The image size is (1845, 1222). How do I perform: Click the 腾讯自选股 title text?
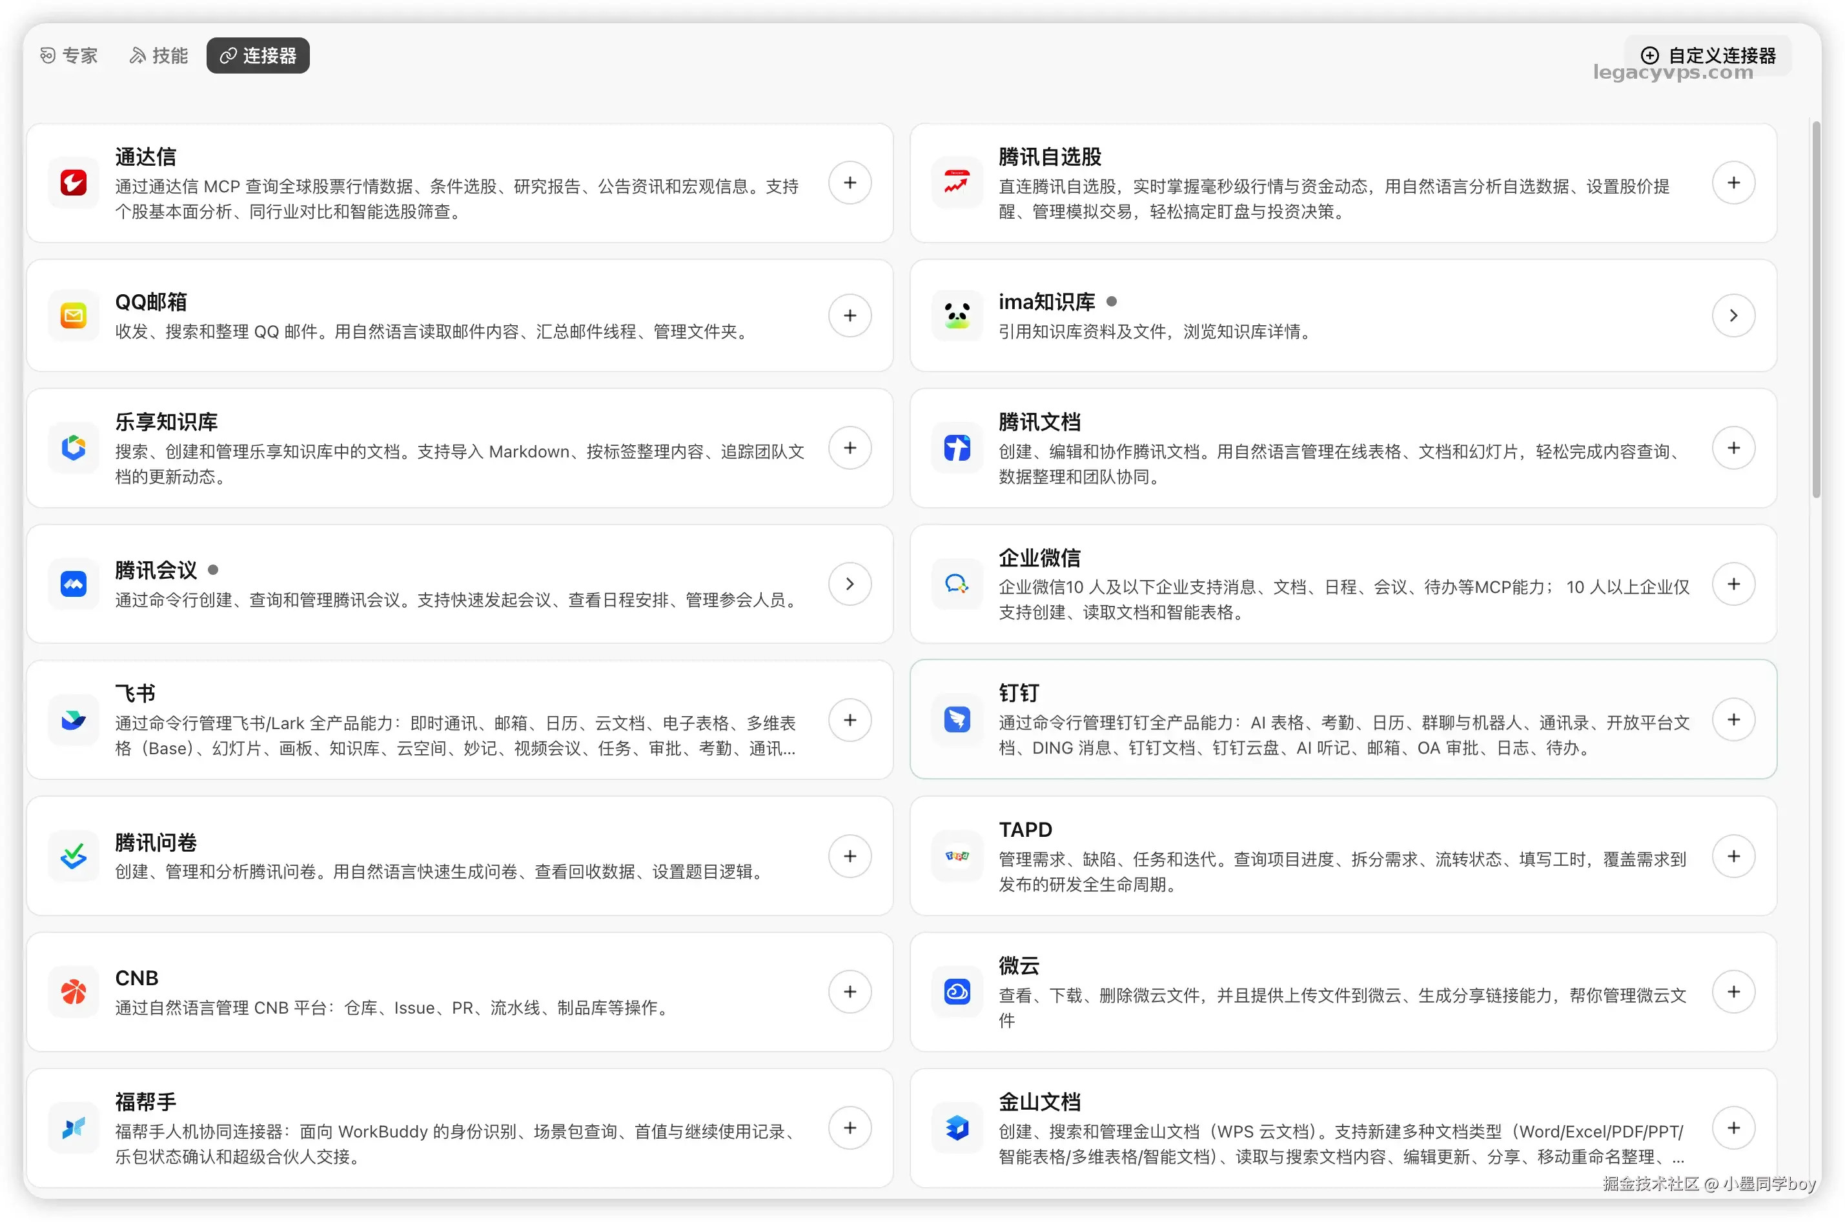point(1050,157)
